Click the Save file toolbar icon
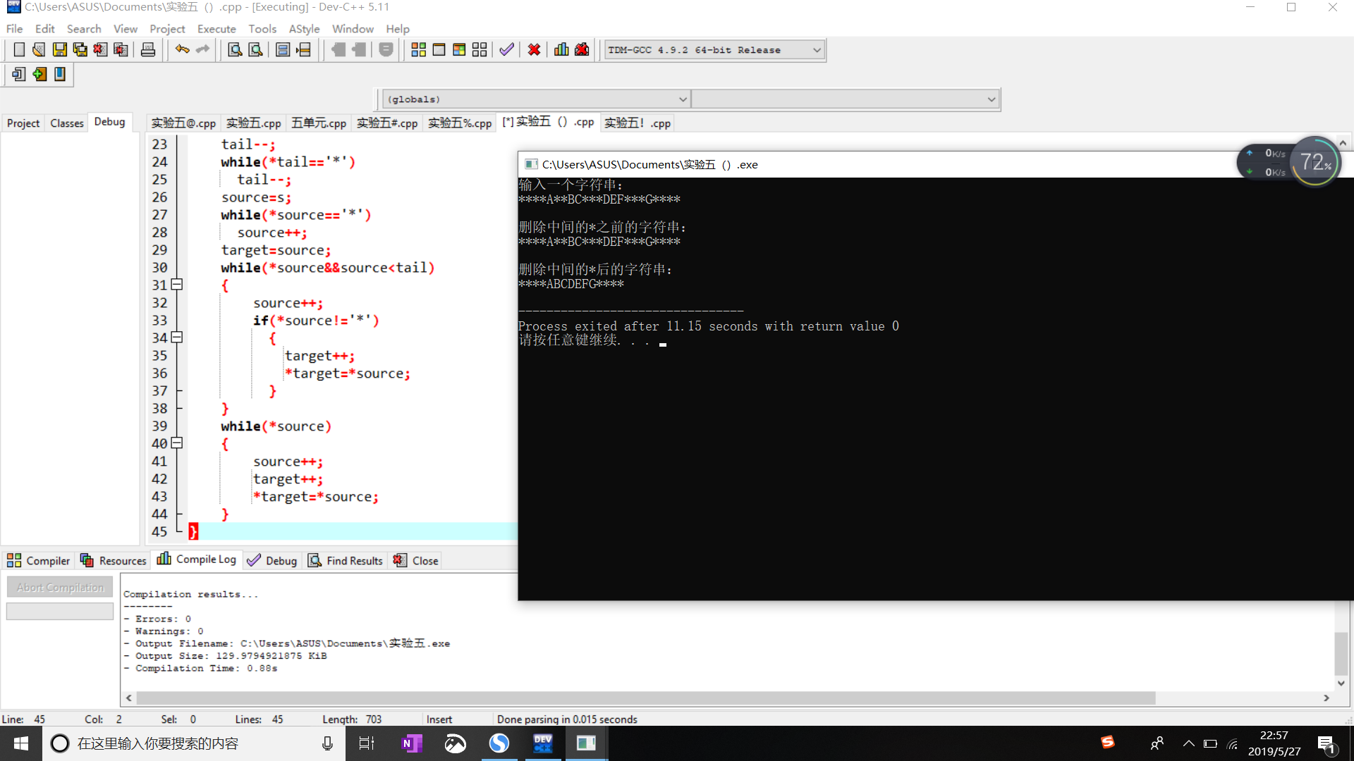The height and width of the screenshot is (761, 1354). click(60, 50)
